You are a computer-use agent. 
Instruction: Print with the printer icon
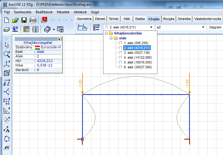click(33, 20)
